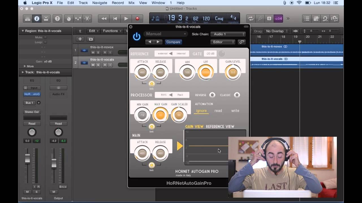Screen dimensions: 362x203
Task: Record-enable this-is-it-vocals track
Action: [105, 65]
